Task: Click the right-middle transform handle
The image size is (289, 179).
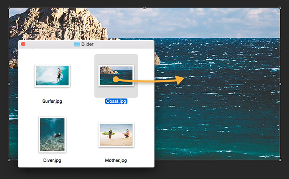Action: point(280,84)
